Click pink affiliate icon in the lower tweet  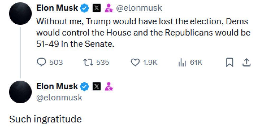(108, 86)
